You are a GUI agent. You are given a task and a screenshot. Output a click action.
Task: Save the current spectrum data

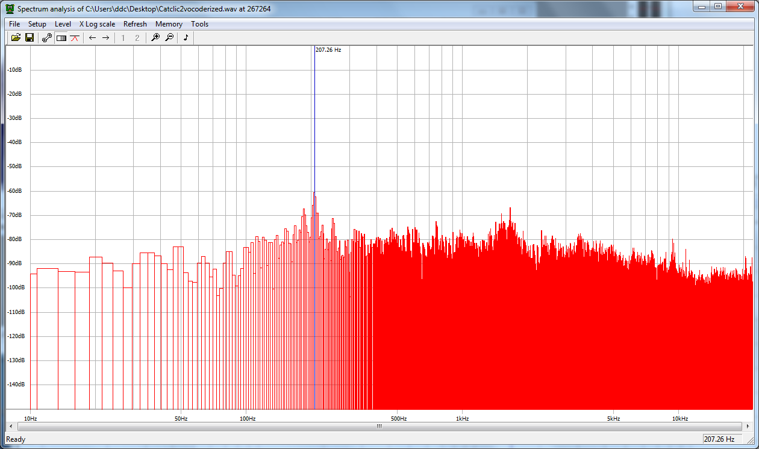[30, 37]
